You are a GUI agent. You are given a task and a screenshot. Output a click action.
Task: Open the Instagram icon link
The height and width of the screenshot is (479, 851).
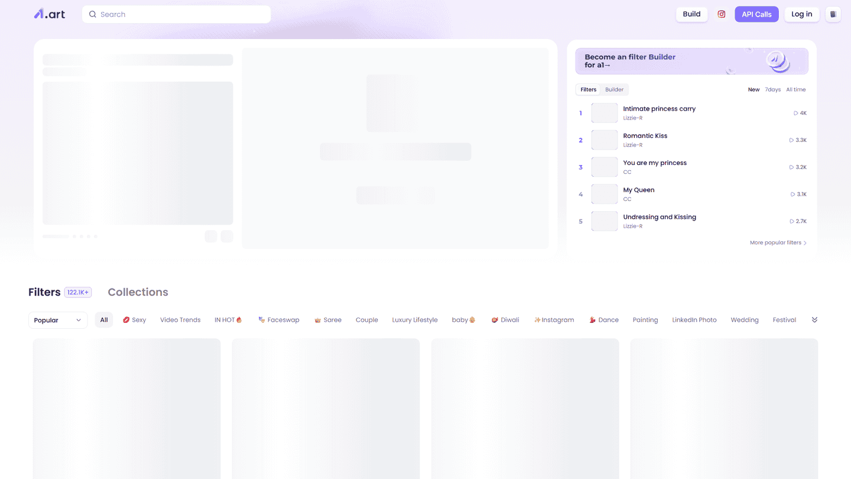(x=721, y=14)
